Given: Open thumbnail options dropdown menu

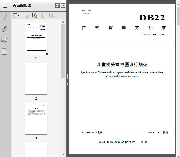Looking at the screenshot, I should tap(16, 15).
